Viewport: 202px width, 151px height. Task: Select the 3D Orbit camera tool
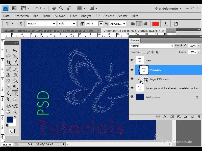pyautogui.click(x=15, y=106)
